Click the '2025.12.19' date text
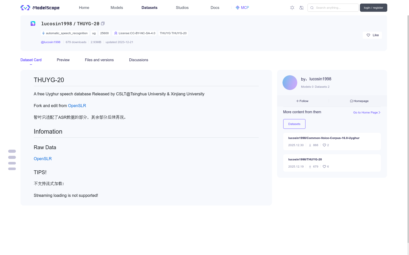 (x=296, y=167)
